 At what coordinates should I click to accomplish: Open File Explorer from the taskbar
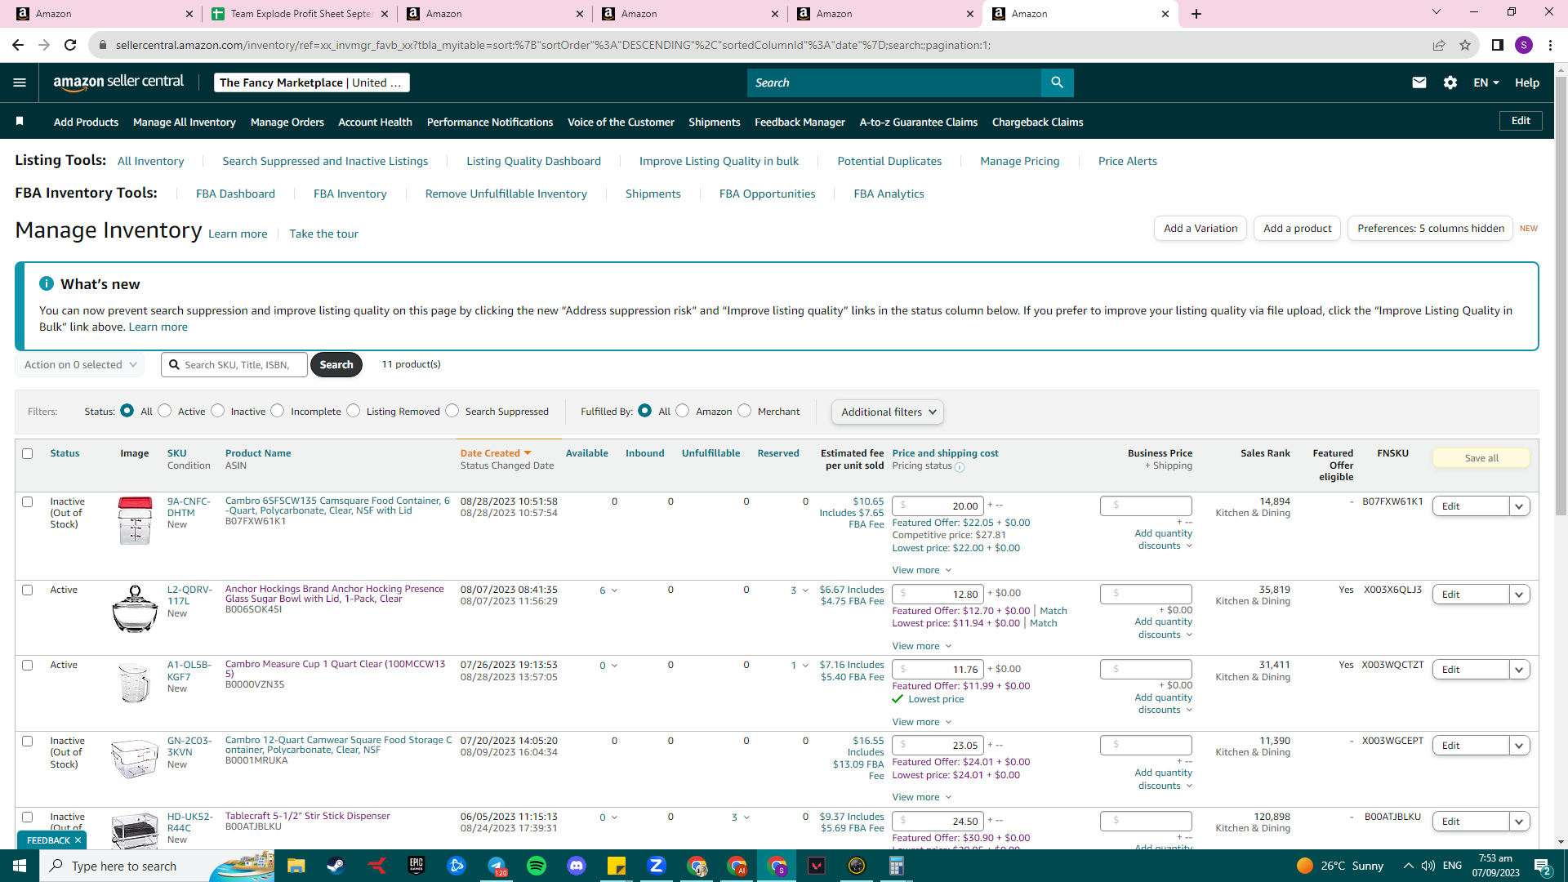296,866
